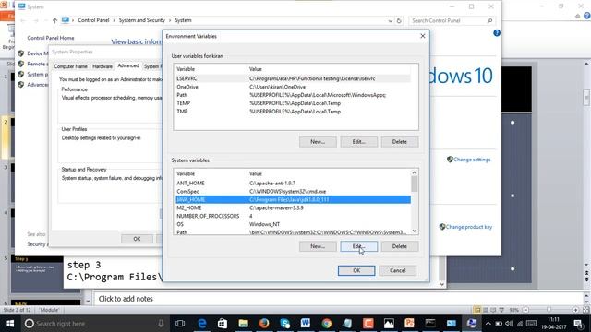Open Control Panel Home link

51,38
